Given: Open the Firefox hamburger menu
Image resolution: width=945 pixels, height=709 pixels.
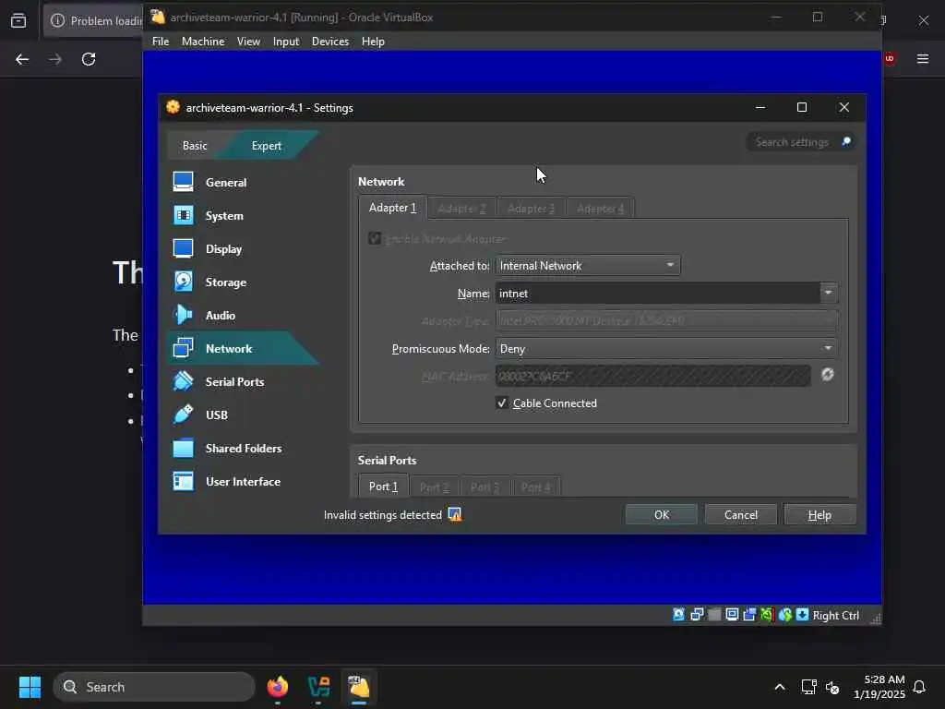Looking at the screenshot, I should tap(923, 58).
